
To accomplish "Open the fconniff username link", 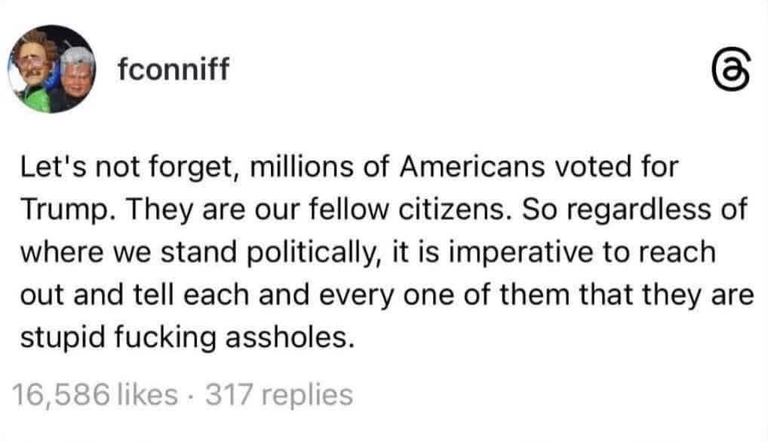I will pyautogui.click(x=174, y=69).
